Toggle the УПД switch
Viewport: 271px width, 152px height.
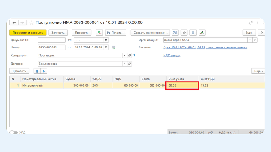point(14,132)
